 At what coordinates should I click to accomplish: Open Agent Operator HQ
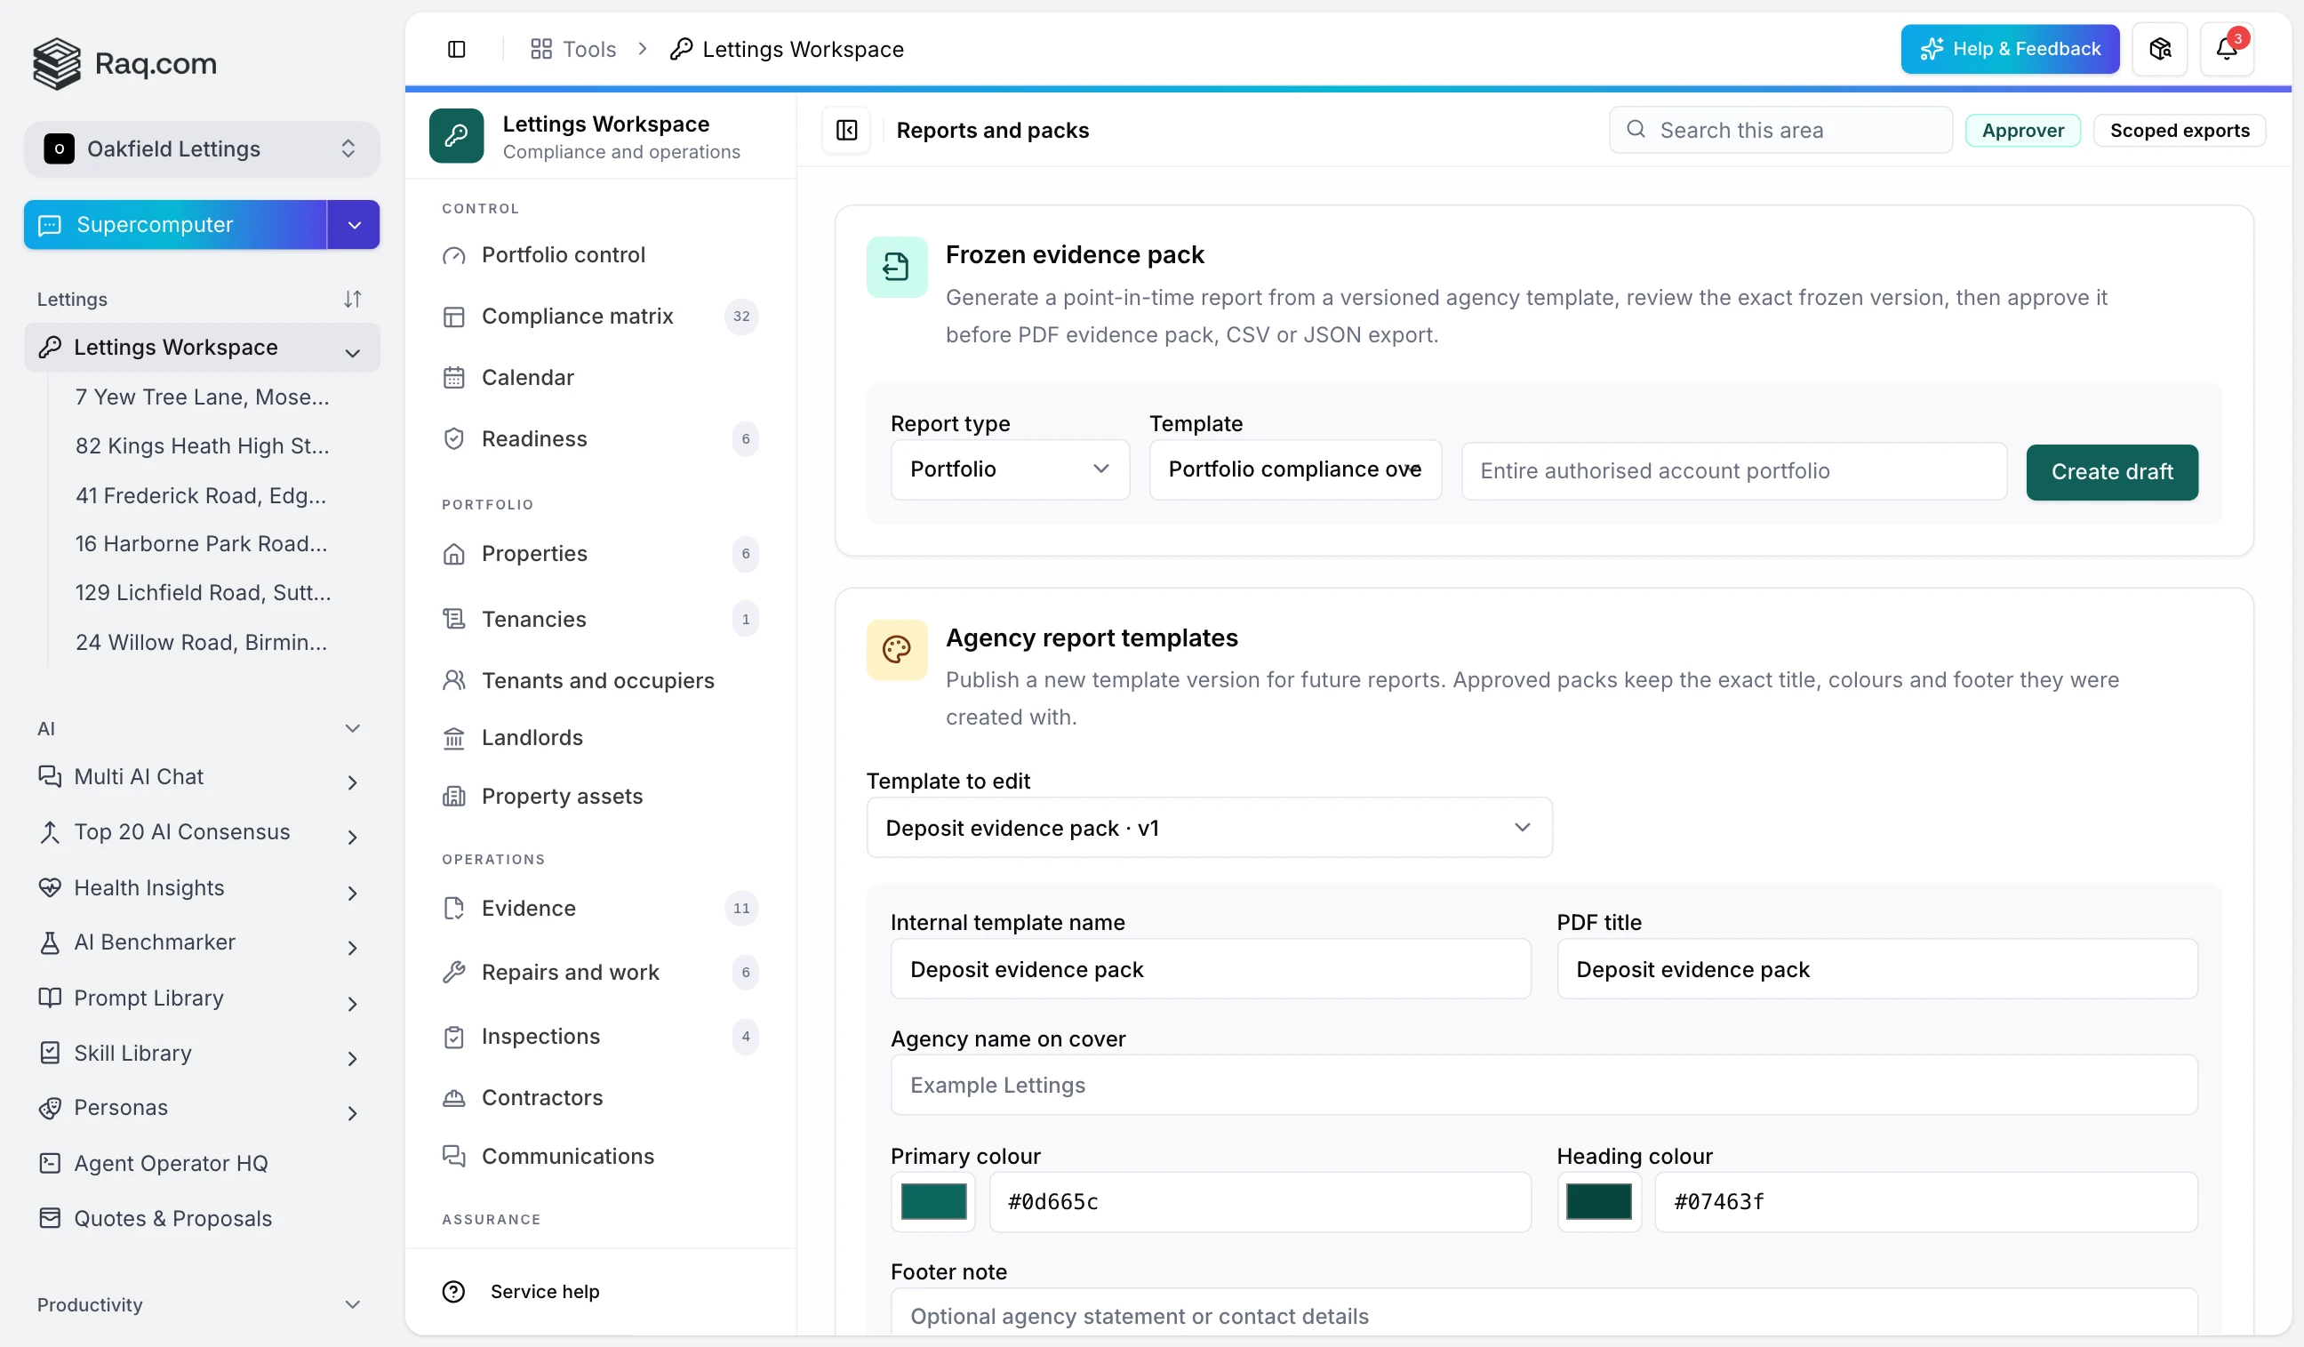[201, 1163]
